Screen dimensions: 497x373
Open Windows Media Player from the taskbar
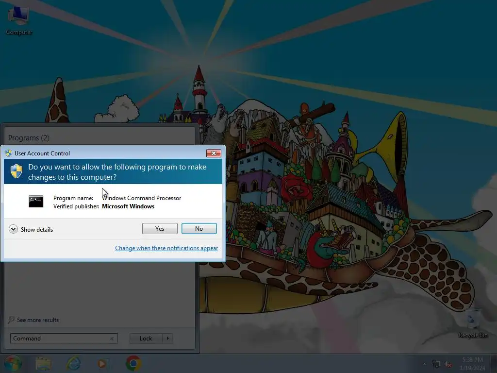point(102,363)
